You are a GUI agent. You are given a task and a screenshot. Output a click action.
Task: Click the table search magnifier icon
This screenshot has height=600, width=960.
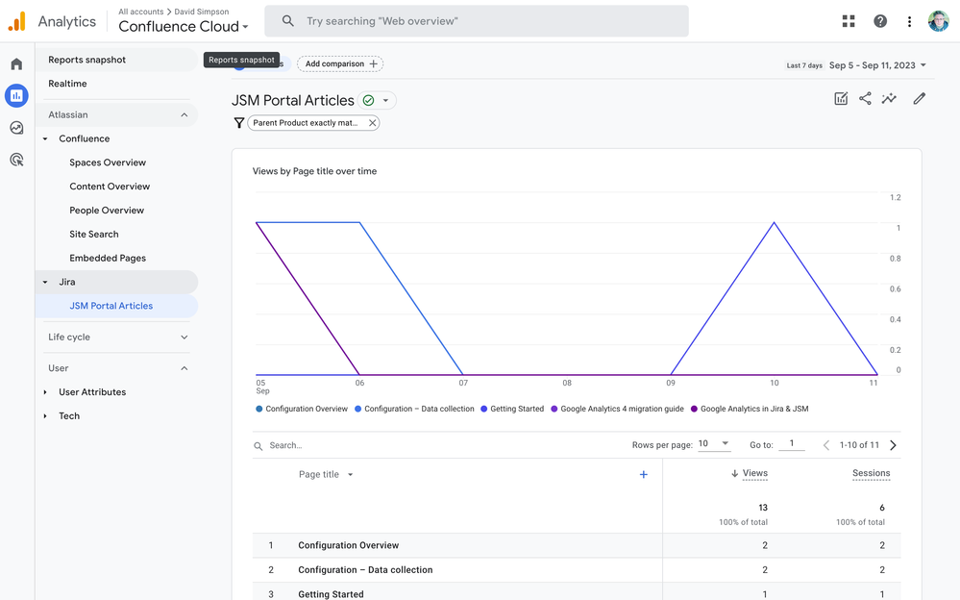click(258, 445)
